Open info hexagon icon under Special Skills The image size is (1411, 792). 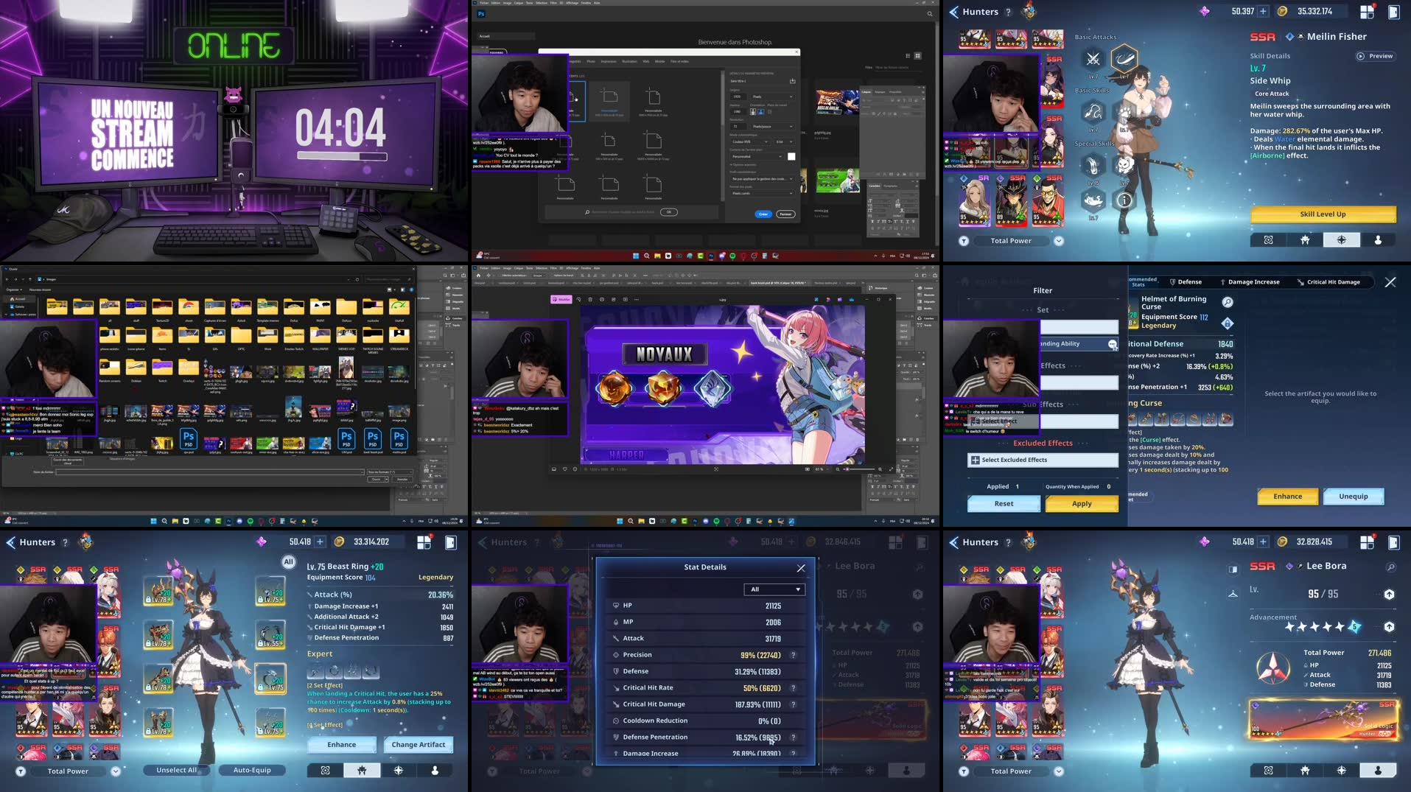(1124, 200)
